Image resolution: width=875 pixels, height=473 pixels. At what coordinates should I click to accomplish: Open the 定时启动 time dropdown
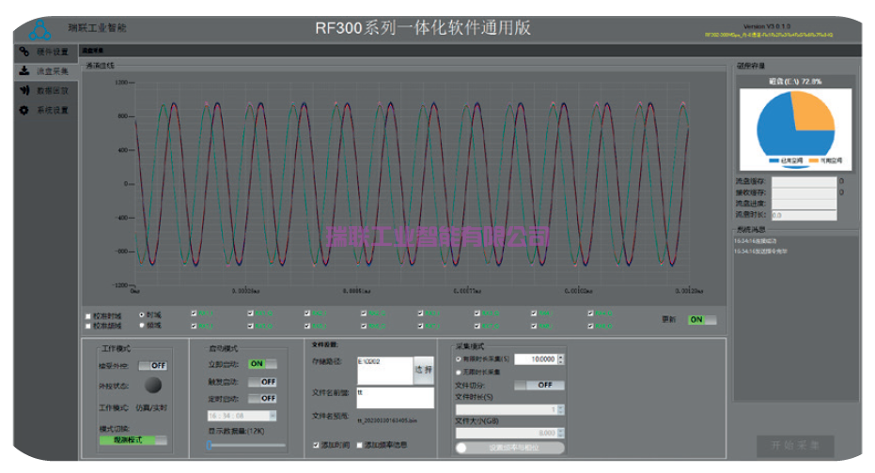273,415
